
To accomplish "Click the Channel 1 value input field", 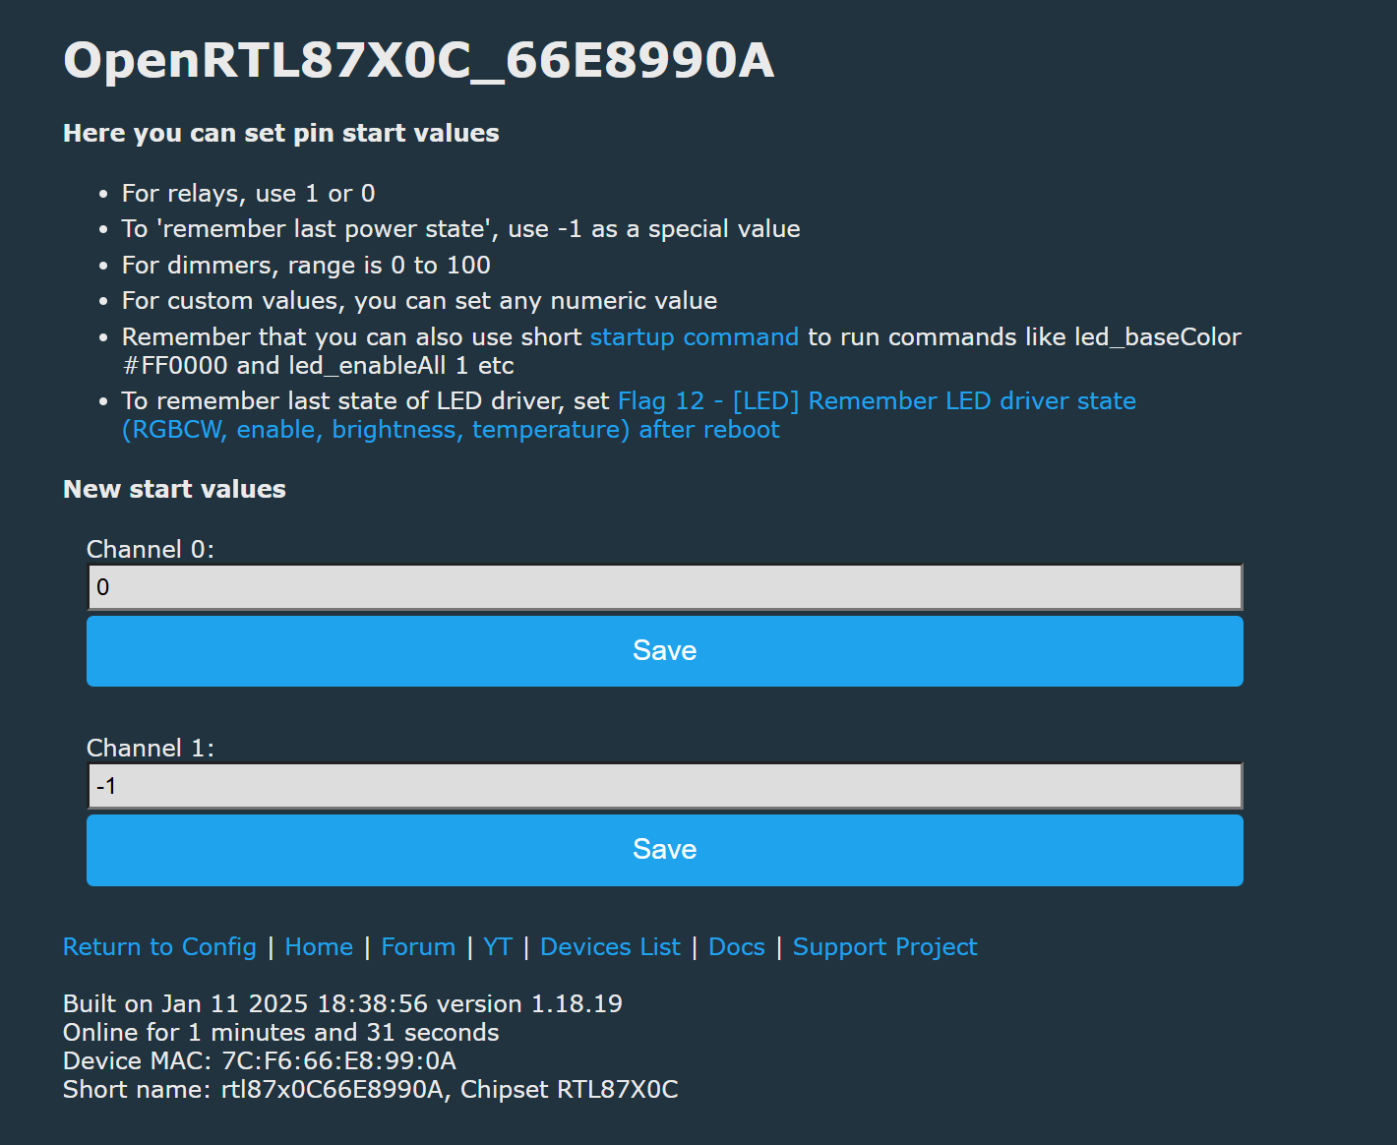I will click(665, 786).
